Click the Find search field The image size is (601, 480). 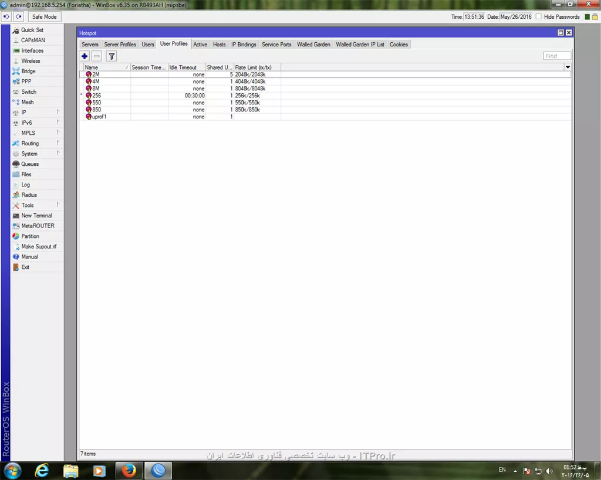[x=557, y=56]
